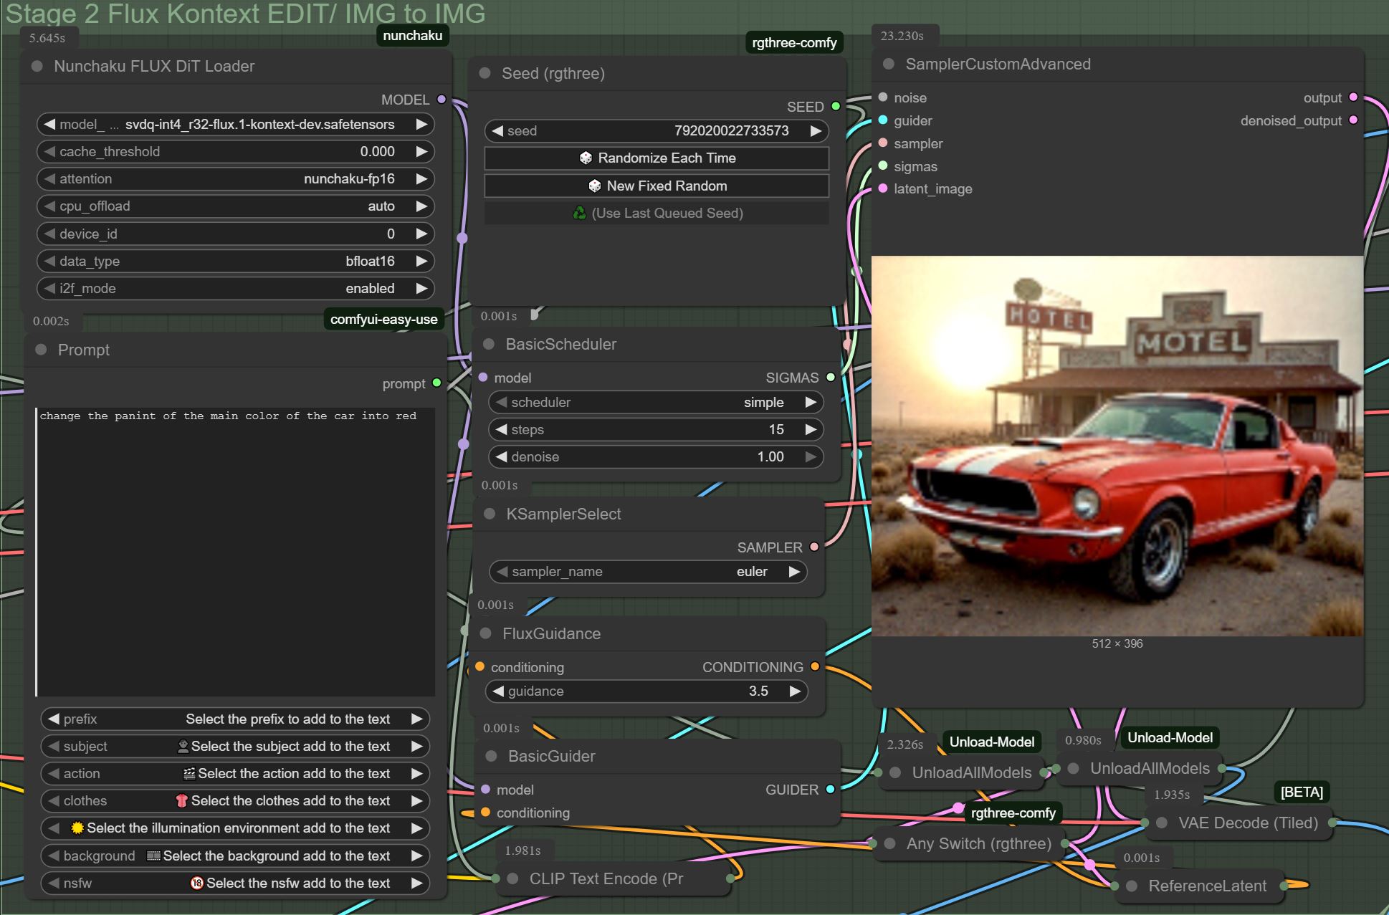The height and width of the screenshot is (915, 1389).
Task: Click the Use Last Queued Seed button
Action: (657, 213)
